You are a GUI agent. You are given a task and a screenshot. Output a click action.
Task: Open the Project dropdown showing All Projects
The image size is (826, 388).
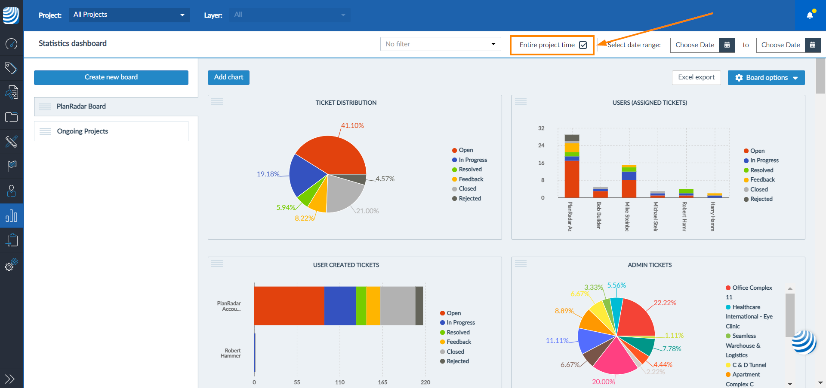click(129, 15)
